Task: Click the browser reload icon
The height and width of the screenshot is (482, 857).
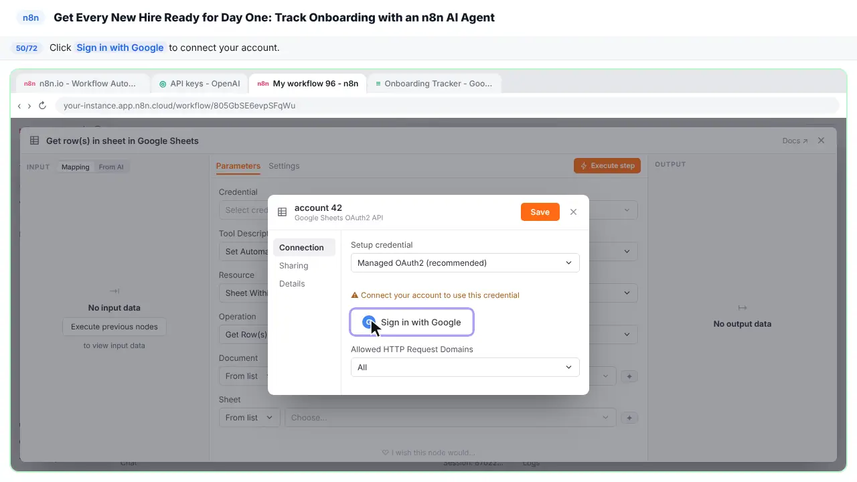Action: 42,106
